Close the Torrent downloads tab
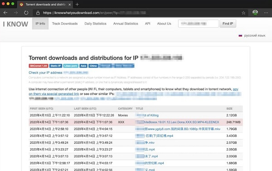 pyautogui.click(x=69, y=5)
